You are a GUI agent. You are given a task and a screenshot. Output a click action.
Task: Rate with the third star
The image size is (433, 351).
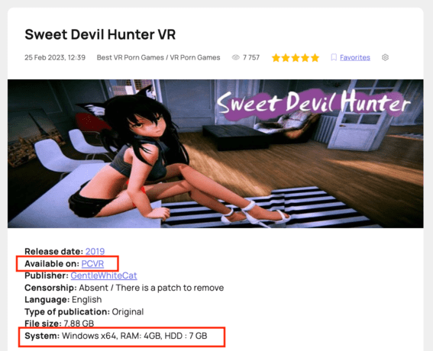[296, 58]
